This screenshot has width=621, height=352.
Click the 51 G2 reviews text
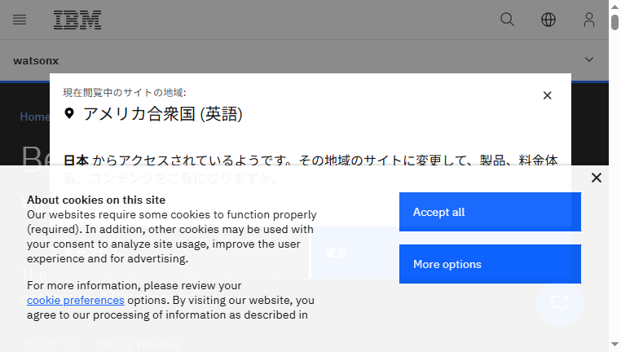(140, 345)
